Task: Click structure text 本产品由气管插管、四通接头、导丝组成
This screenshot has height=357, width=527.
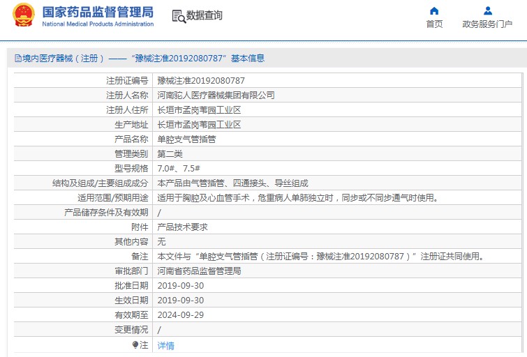Action: click(x=232, y=183)
